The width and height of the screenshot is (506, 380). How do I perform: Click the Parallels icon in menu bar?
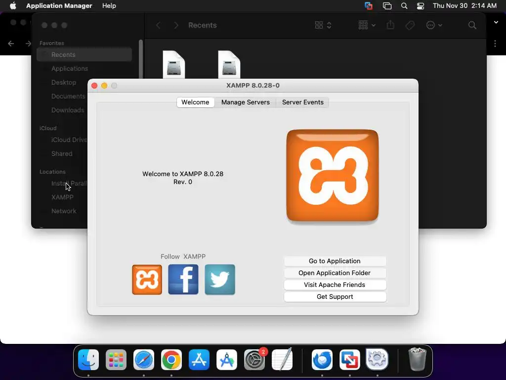(x=369, y=6)
